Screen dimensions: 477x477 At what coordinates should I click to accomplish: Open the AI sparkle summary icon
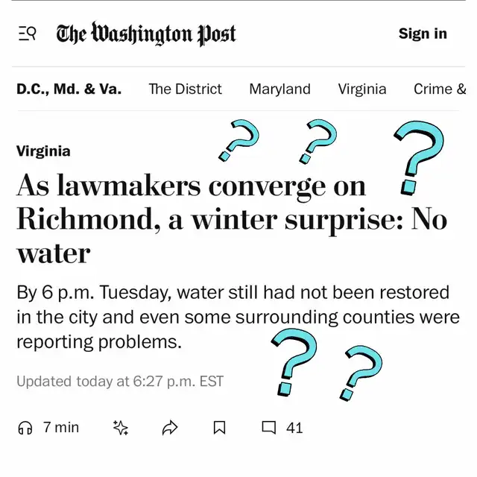coord(121,428)
